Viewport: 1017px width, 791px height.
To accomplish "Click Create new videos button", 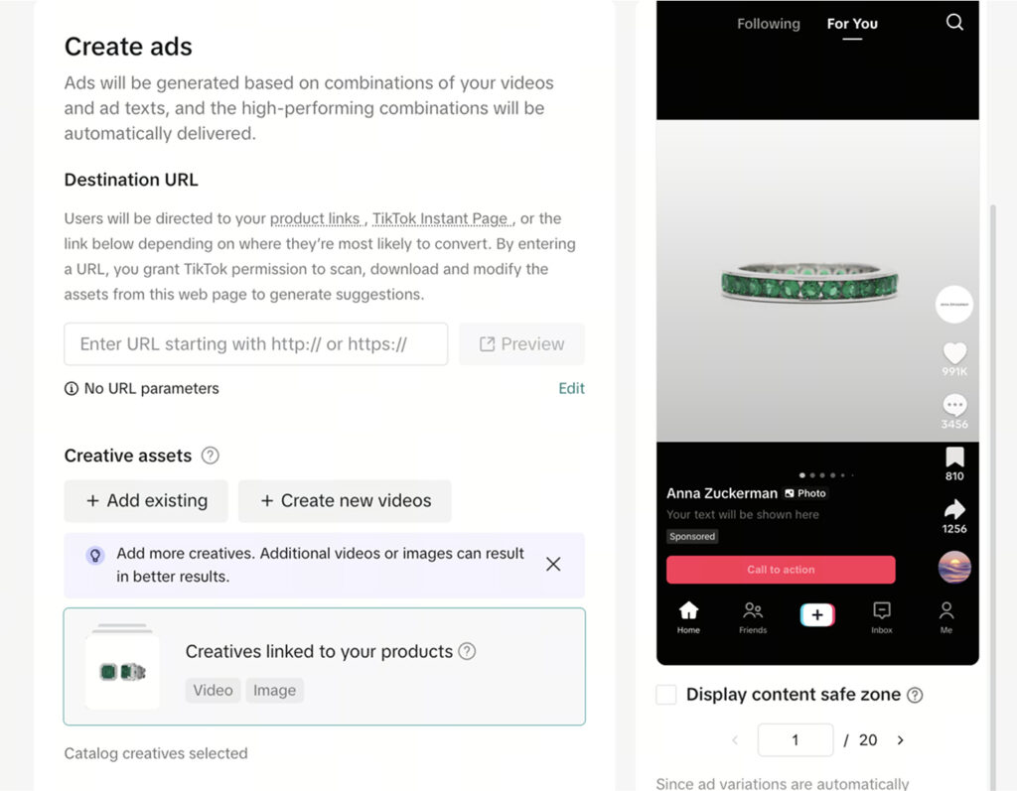I will pyautogui.click(x=345, y=501).
